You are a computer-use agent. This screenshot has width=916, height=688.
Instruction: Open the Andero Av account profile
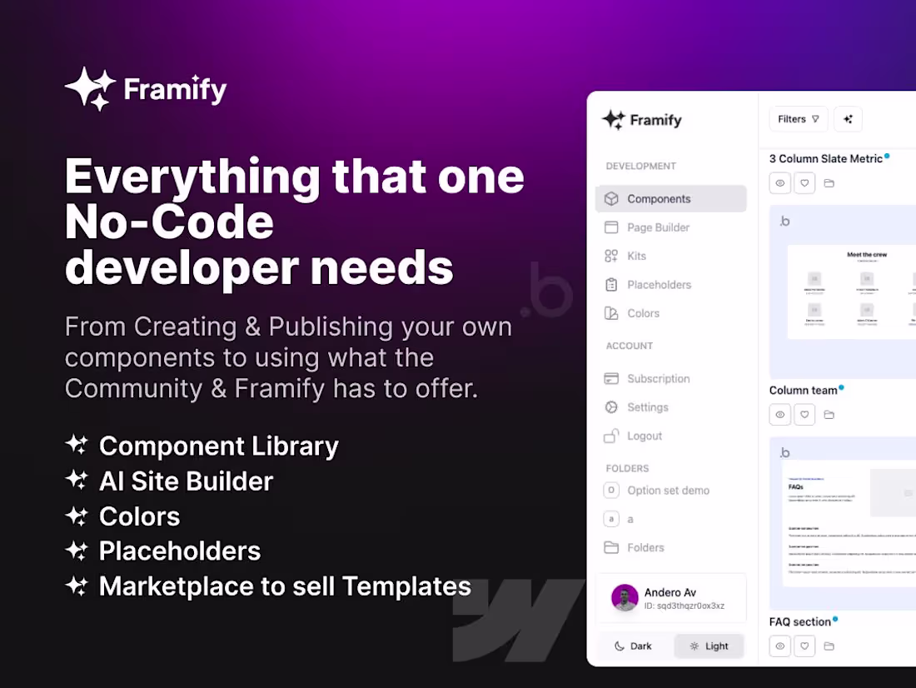coord(670,598)
